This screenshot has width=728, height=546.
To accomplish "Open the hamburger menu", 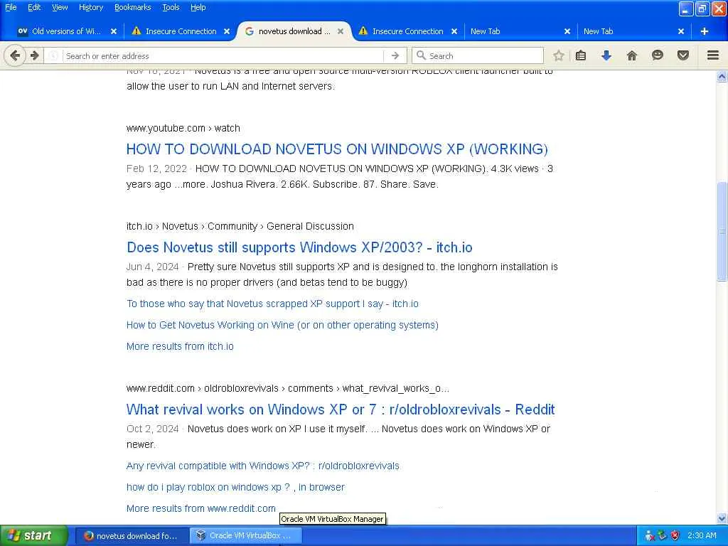I will tap(713, 55).
